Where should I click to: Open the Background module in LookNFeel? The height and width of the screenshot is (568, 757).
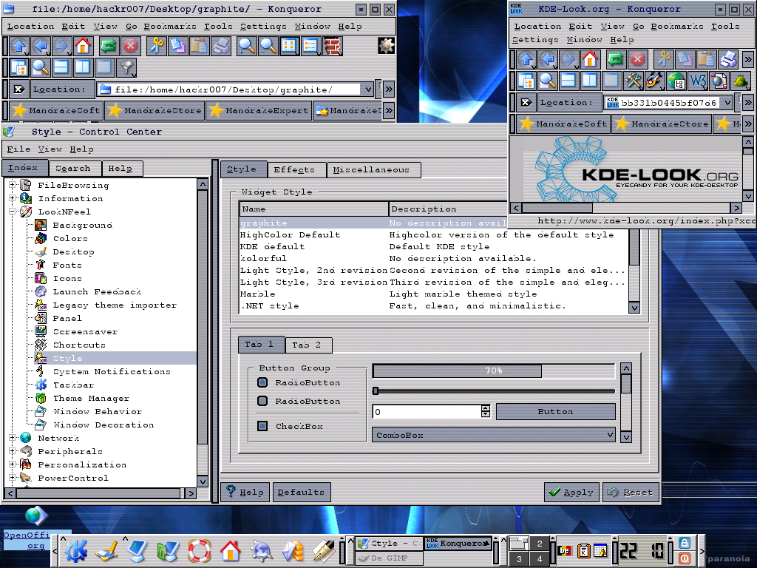click(x=83, y=225)
